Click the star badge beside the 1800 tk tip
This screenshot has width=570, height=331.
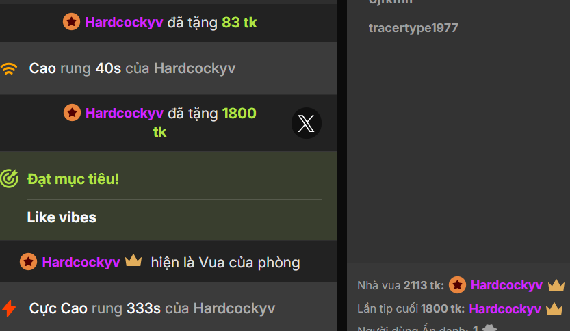(73, 112)
